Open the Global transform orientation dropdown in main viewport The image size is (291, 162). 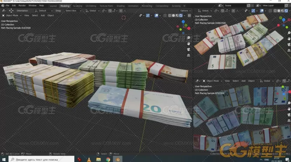pos(93,11)
